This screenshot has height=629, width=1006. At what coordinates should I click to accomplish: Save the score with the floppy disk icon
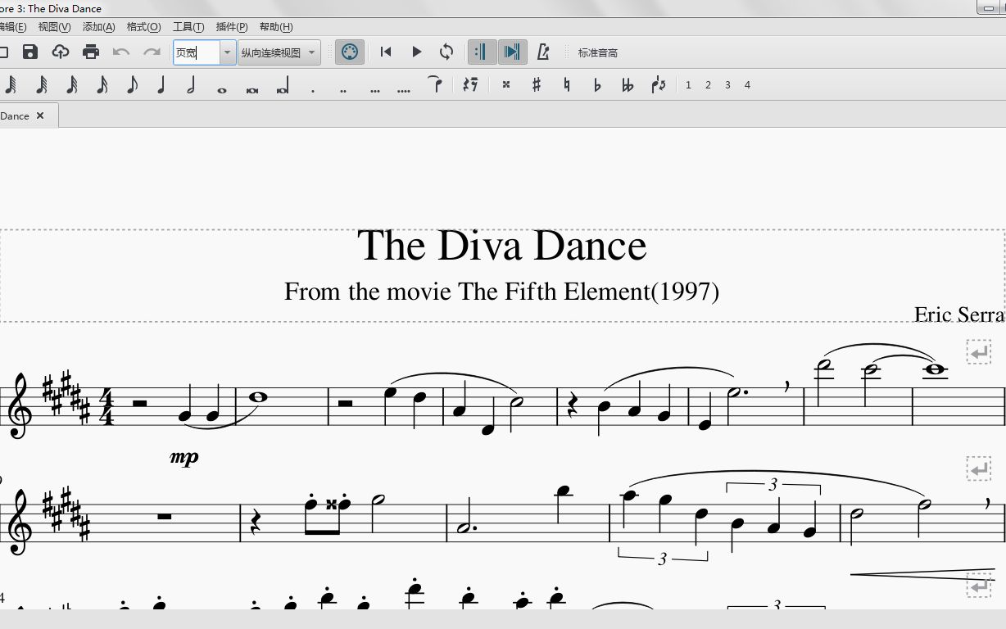[30, 52]
